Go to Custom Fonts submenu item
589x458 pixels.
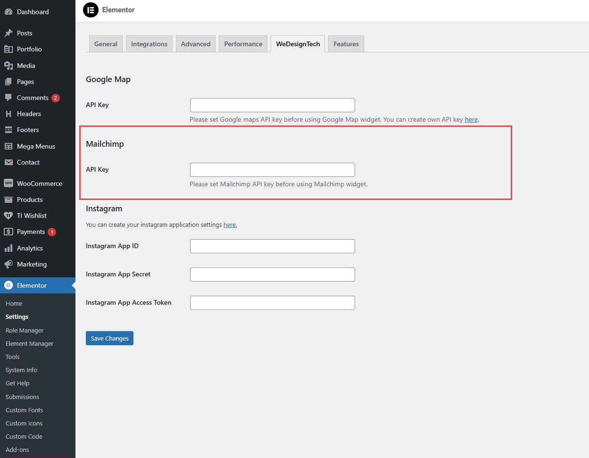(24, 410)
